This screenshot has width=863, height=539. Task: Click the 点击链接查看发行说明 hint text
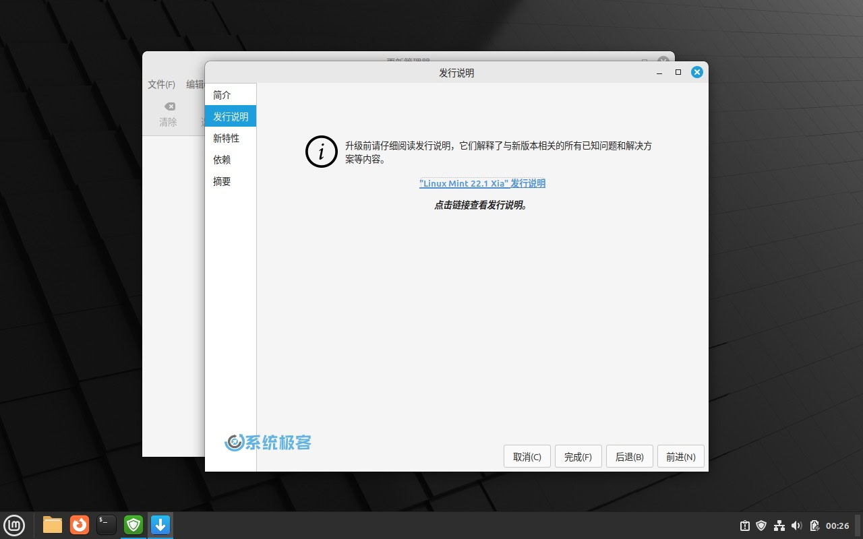[x=481, y=205]
